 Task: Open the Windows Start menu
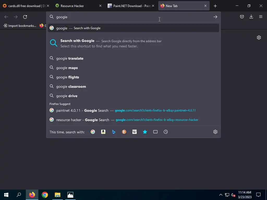[x=6, y=195]
